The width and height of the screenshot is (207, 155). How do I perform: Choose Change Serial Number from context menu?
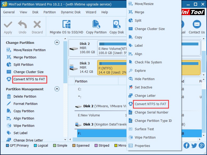coord(154,112)
